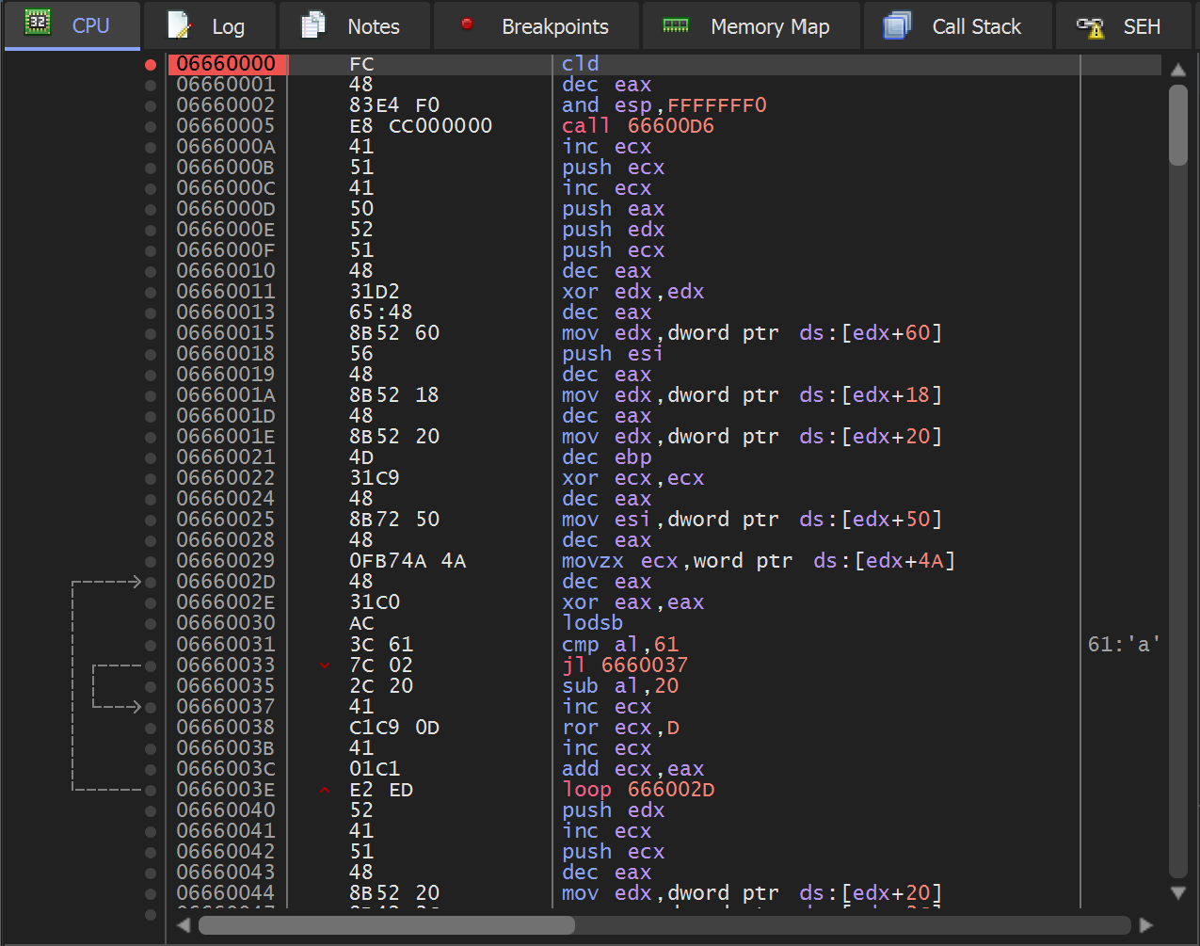Toggle the active red breakpoint at 06660000
Viewport: 1200px width, 946px height.
click(151, 65)
